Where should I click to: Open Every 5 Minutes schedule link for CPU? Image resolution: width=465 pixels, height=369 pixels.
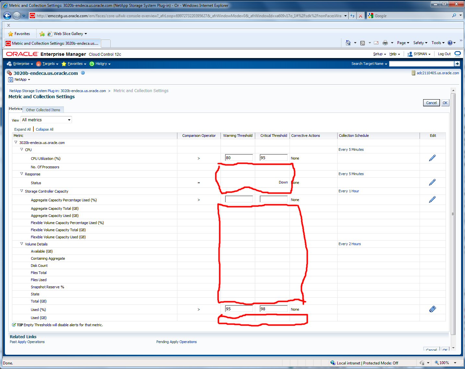coord(351,149)
